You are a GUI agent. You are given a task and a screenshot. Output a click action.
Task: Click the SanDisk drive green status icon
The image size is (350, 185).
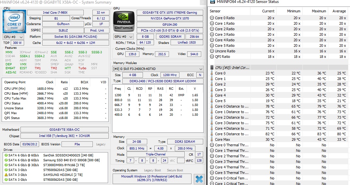coord(6,155)
